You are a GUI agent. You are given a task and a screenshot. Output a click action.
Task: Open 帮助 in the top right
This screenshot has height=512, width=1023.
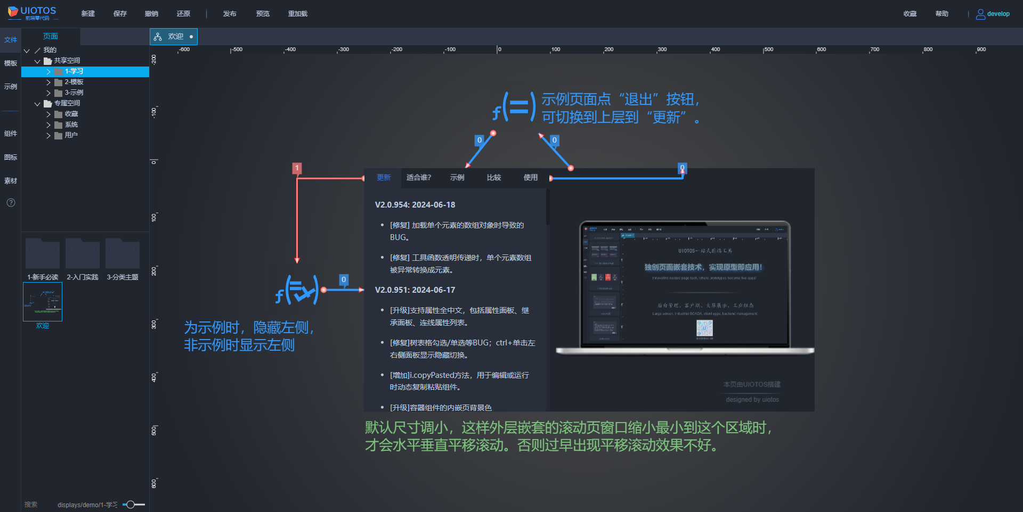click(942, 14)
